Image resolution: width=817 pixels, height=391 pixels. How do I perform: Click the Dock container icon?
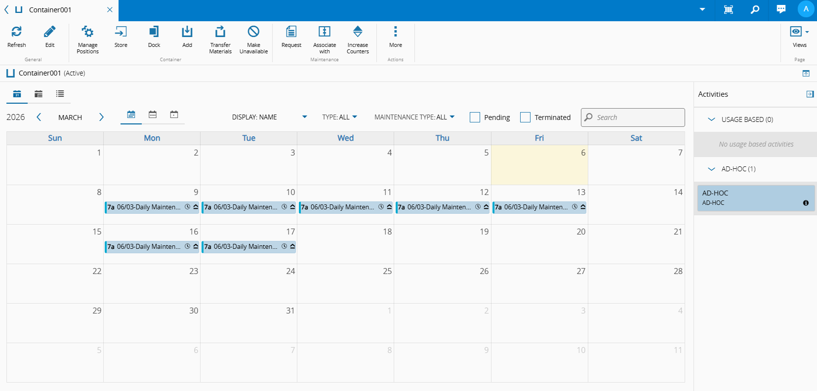[154, 33]
